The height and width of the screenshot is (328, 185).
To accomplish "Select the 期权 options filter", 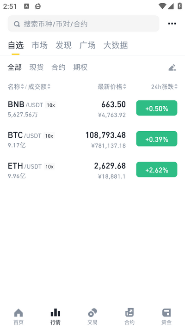I will coord(80,67).
